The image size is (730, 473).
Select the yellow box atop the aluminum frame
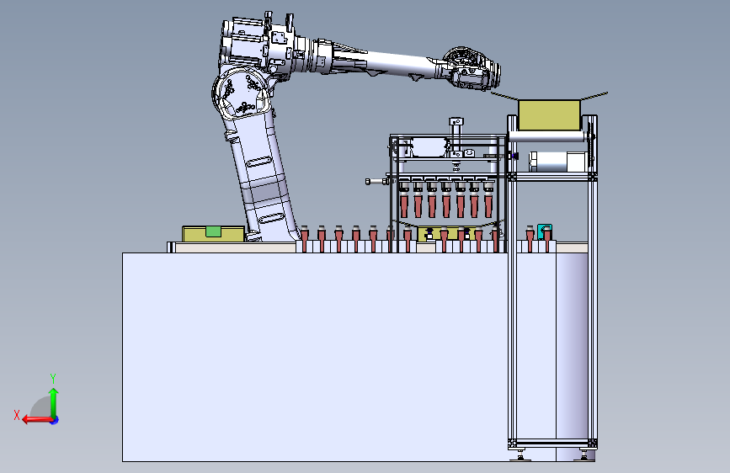[549, 115]
